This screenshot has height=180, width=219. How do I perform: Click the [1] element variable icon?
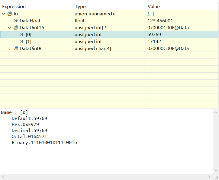(22, 42)
